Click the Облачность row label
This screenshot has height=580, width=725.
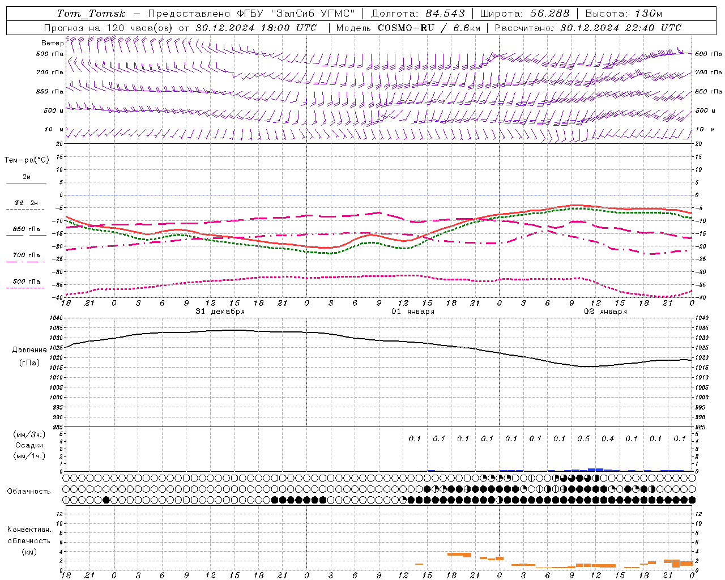(29, 491)
